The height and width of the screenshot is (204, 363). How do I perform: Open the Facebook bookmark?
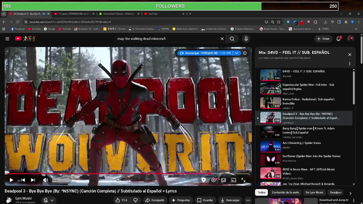pos(18,29)
